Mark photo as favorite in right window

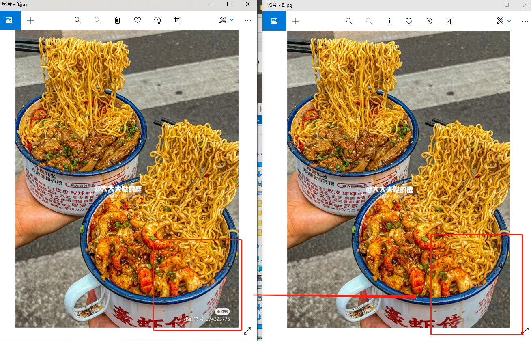[x=408, y=21]
